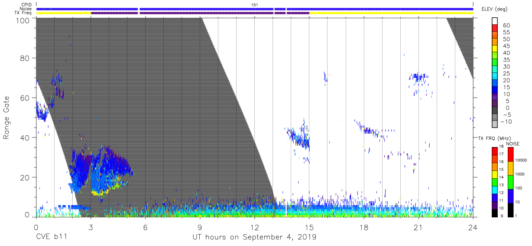Click the scatter cluster near gate 70, hour 21

[x=418, y=78]
